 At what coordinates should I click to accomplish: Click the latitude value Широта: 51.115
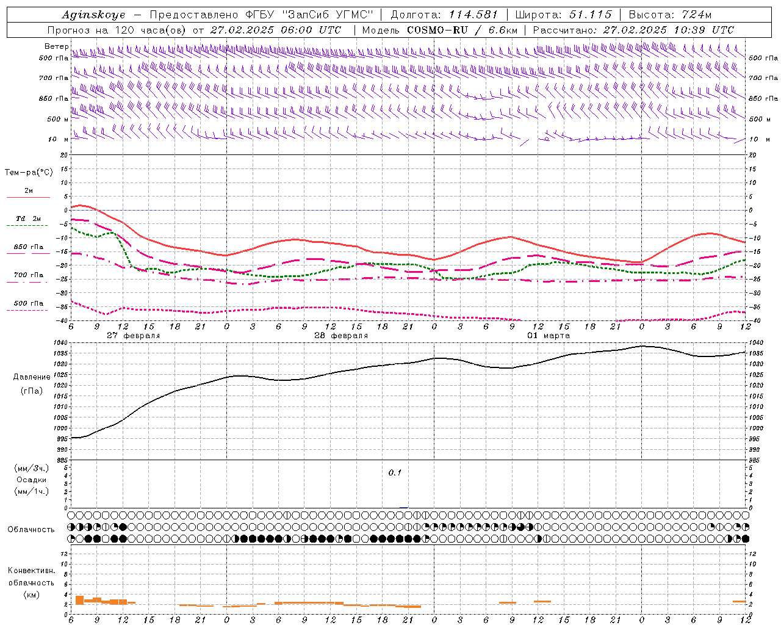[x=563, y=15]
